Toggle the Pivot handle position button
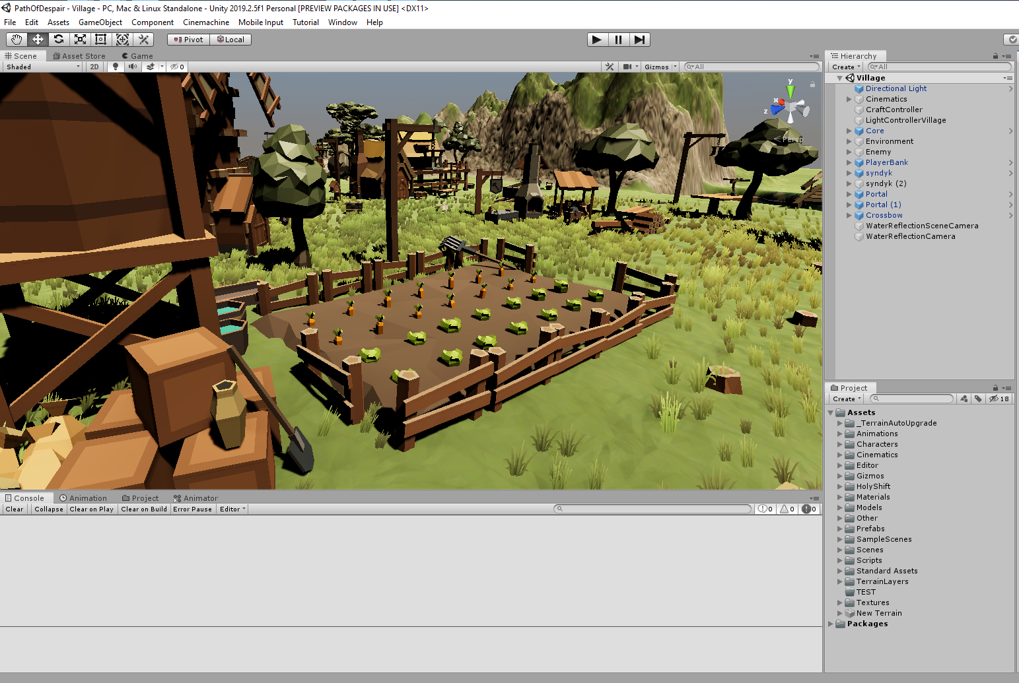 click(x=188, y=40)
